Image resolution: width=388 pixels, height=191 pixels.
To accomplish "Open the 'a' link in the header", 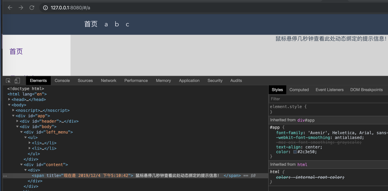I will (x=106, y=24).
